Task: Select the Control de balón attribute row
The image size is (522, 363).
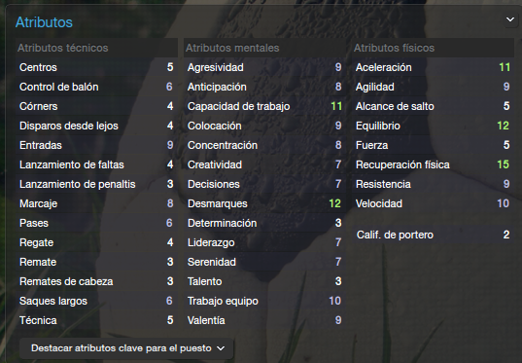Action: click(96, 87)
